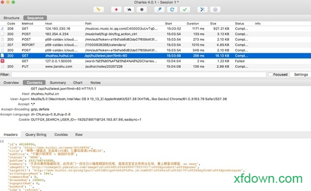
Task: Open the tools wrench icon
Action: pos(203,9)
